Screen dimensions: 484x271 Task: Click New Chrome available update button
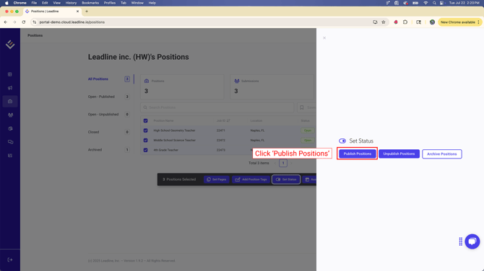pos(458,22)
